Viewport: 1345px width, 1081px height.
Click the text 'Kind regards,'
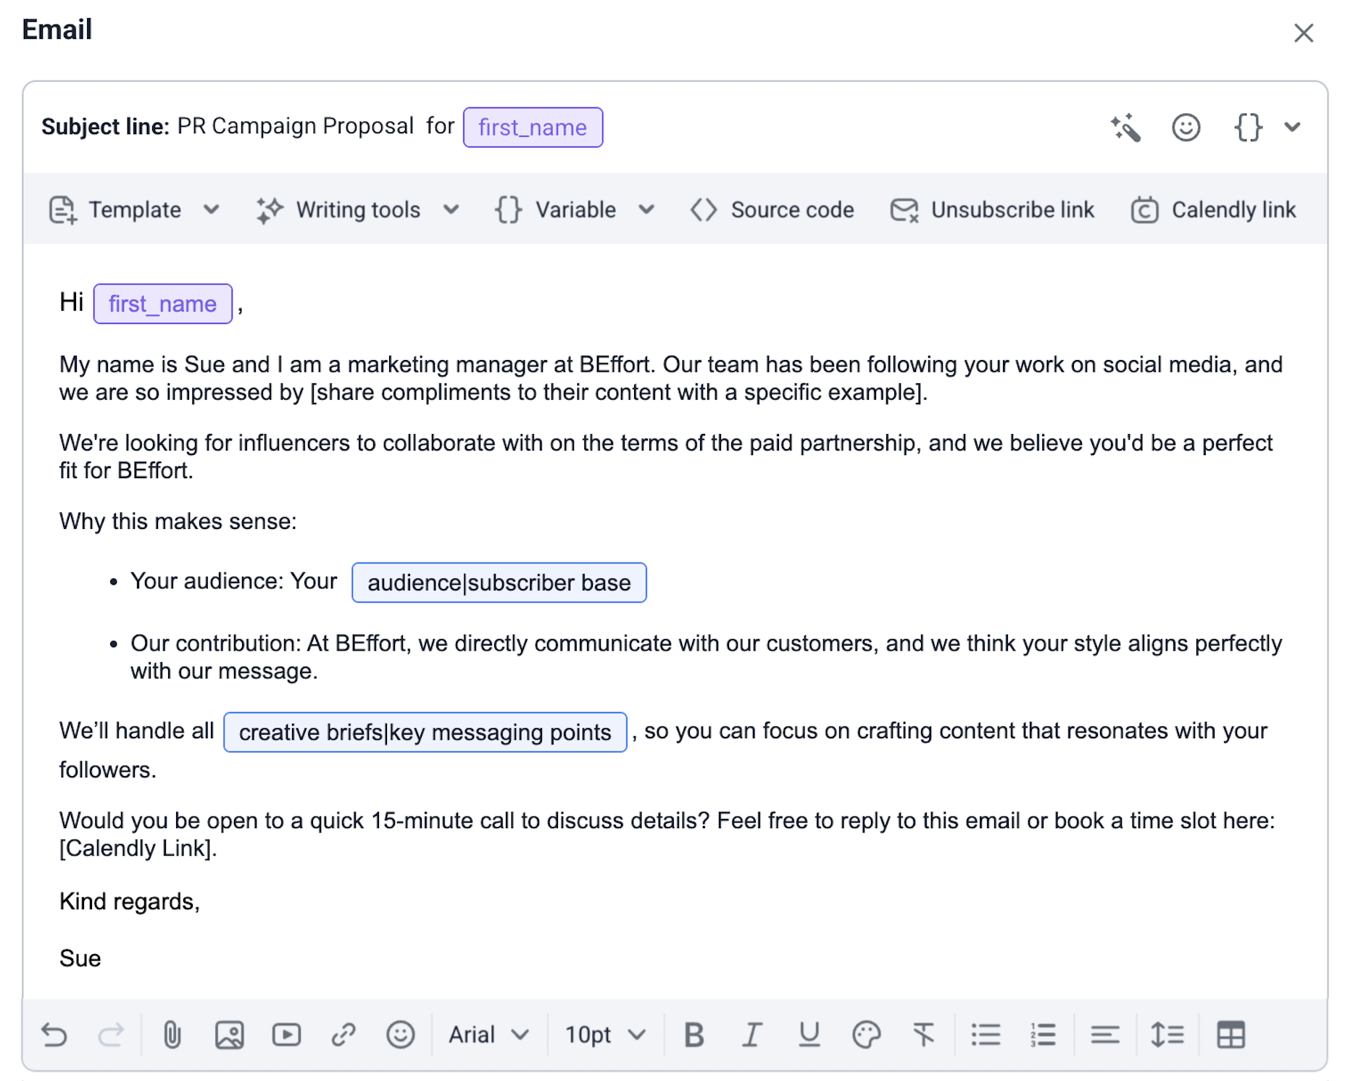[x=130, y=901]
